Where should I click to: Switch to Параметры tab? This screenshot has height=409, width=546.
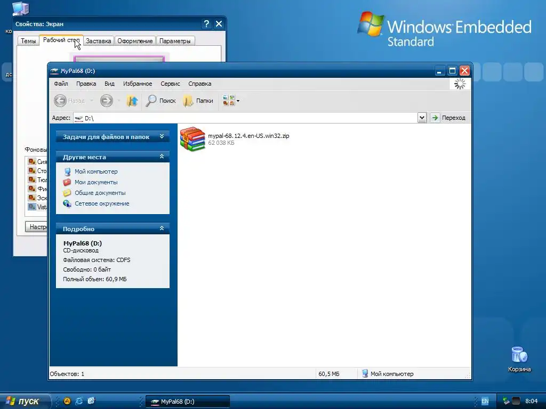[175, 41]
